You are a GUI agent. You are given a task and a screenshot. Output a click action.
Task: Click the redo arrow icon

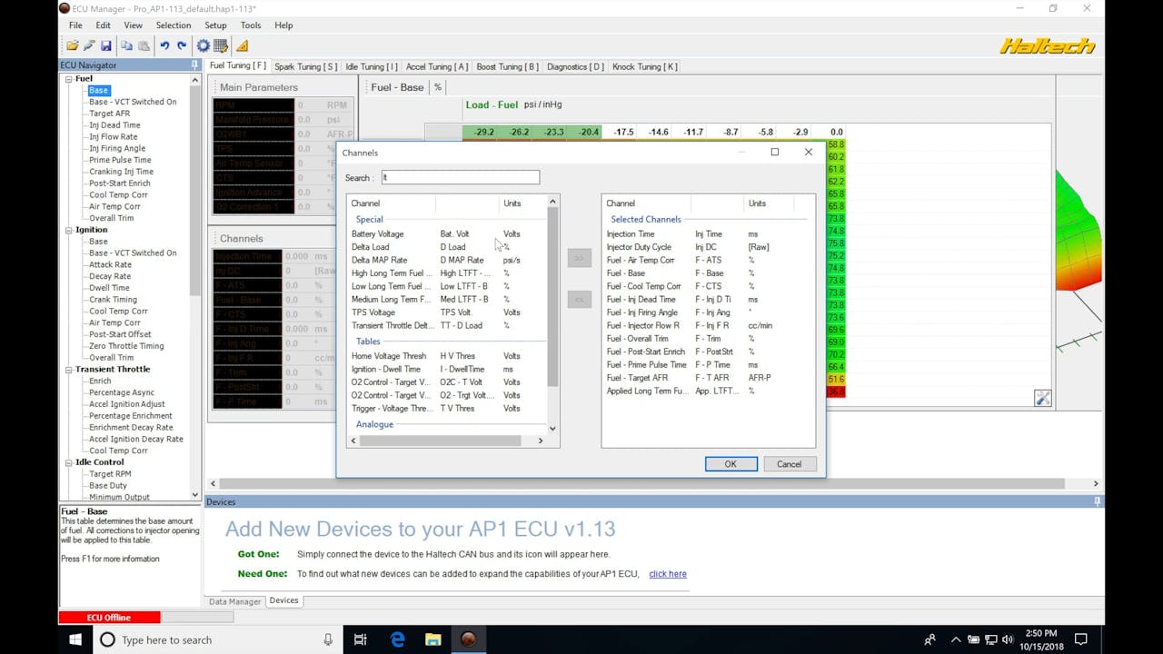coord(182,45)
